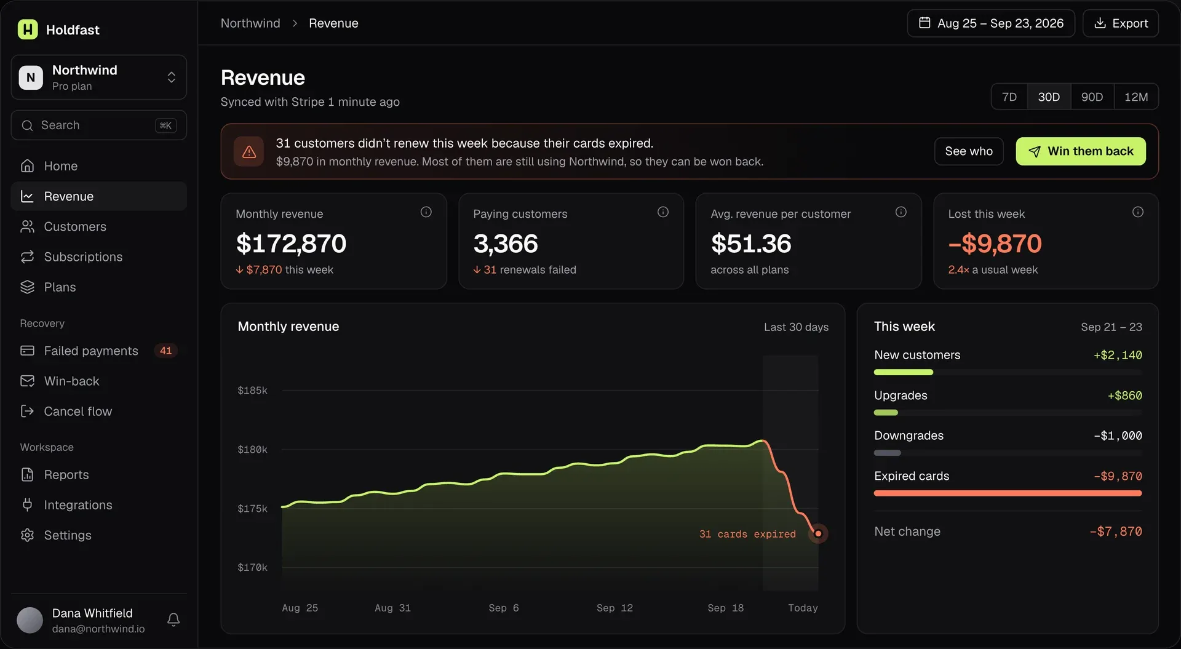Open info for Paying customers card
The width and height of the screenshot is (1181, 649).
663,212
